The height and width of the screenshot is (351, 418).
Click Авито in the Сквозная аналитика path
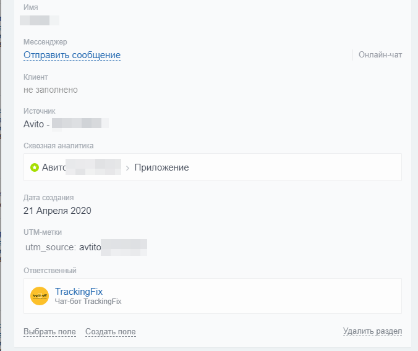coord(53,167)
